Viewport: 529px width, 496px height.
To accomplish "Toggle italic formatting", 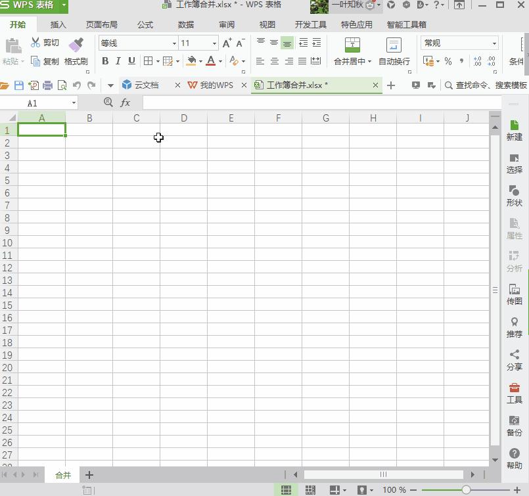I will point(117,61).
